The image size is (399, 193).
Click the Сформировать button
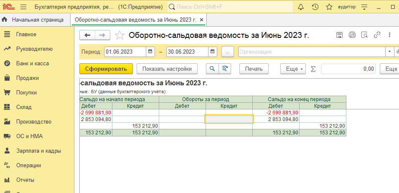point(106,69)
